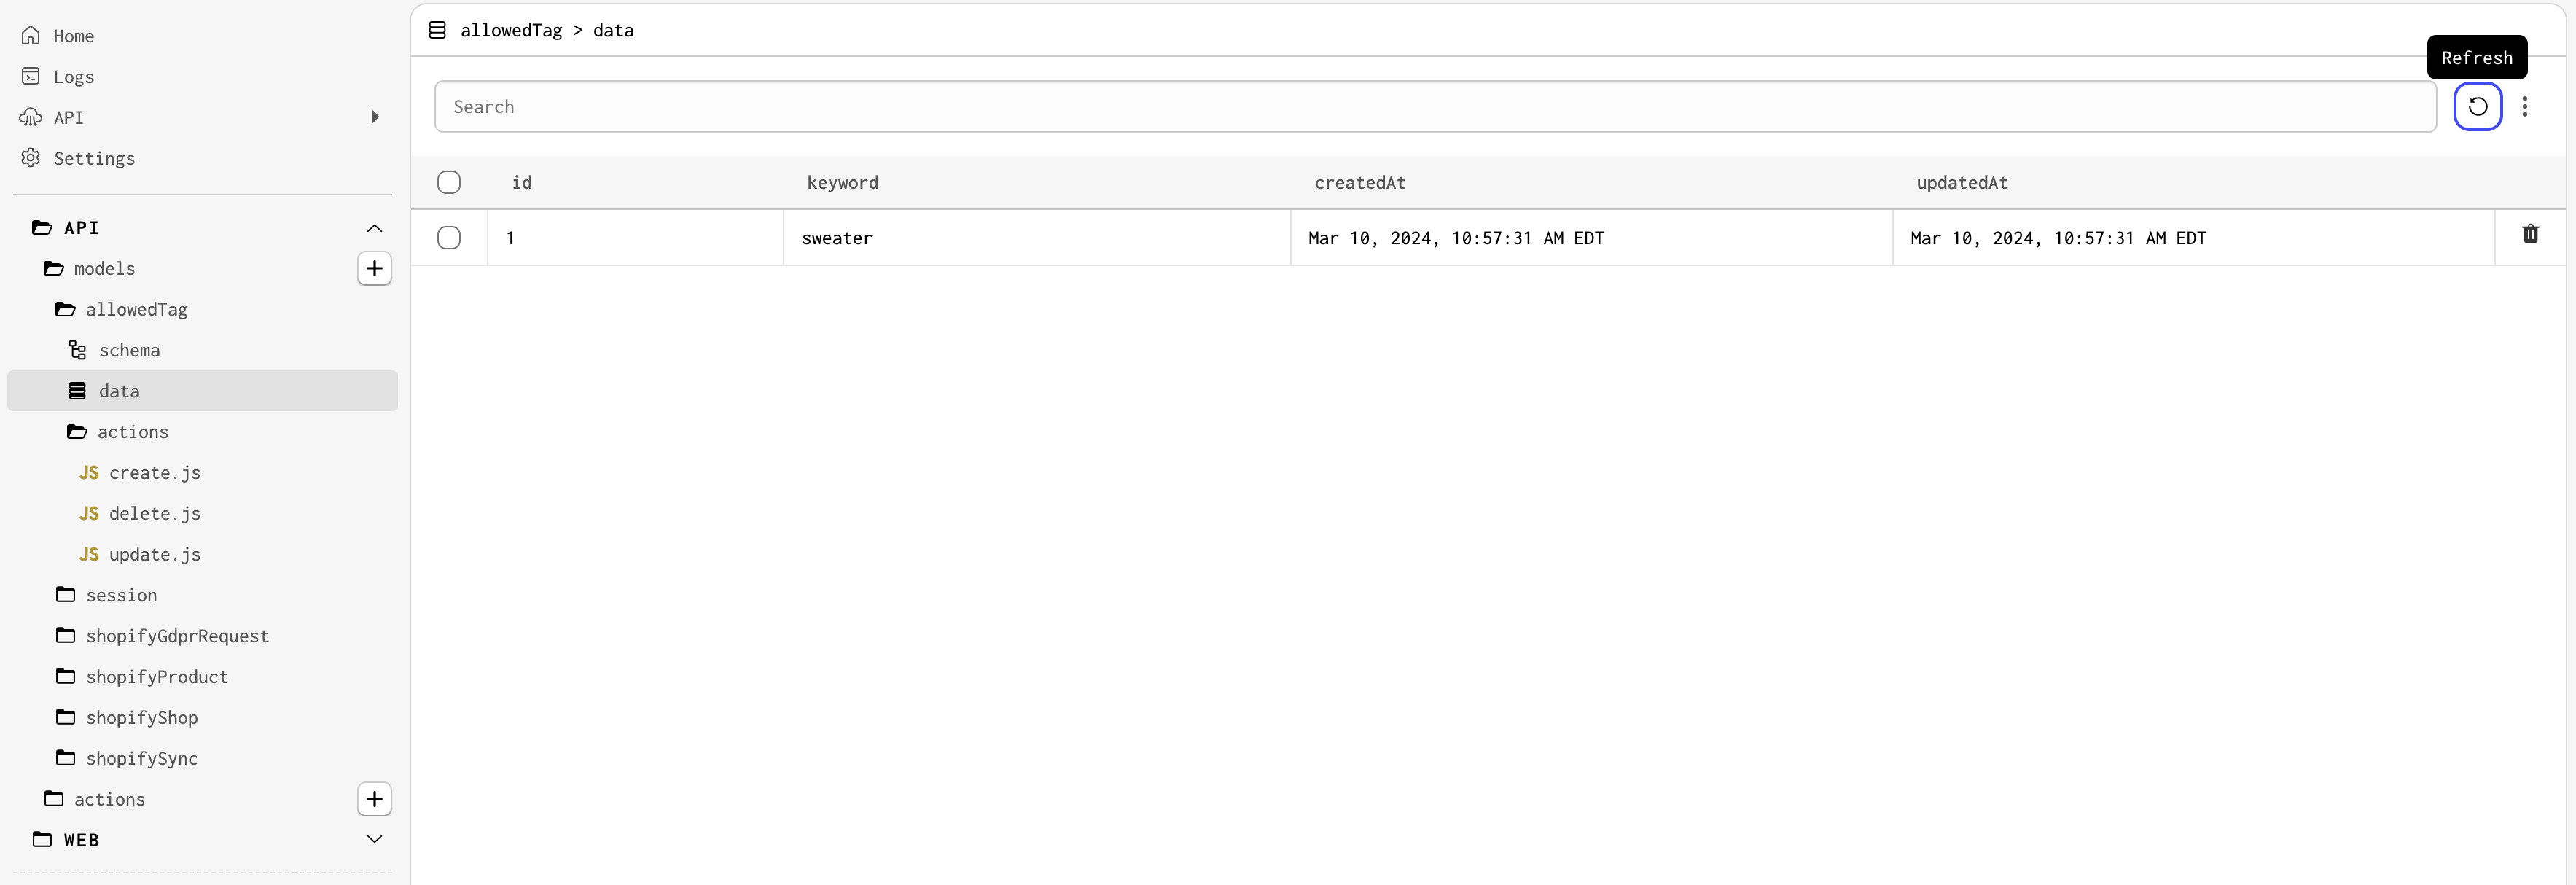
Task: Expand the shopifyShop model folder
Action: tap(127, 718)
